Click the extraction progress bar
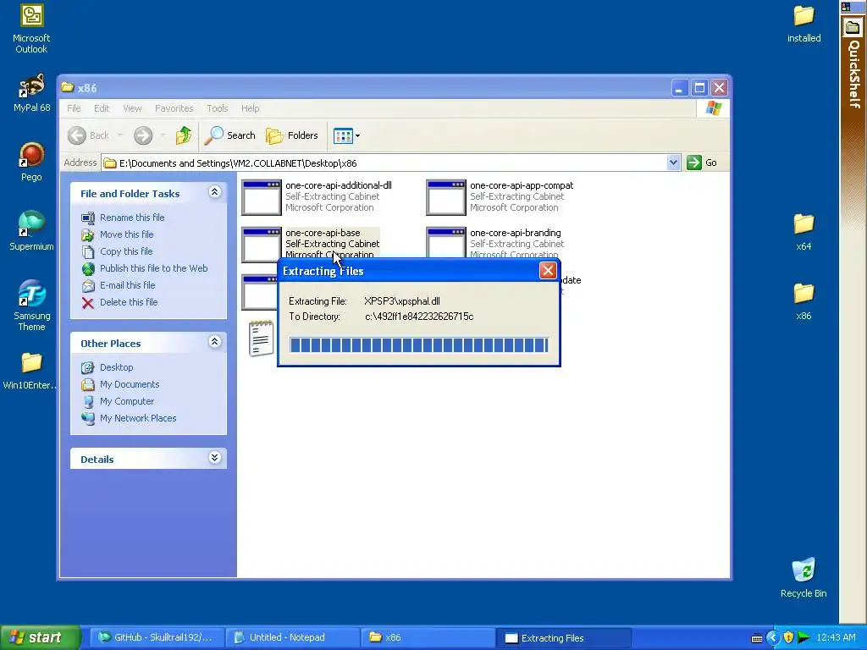 [x=419, y=345]
